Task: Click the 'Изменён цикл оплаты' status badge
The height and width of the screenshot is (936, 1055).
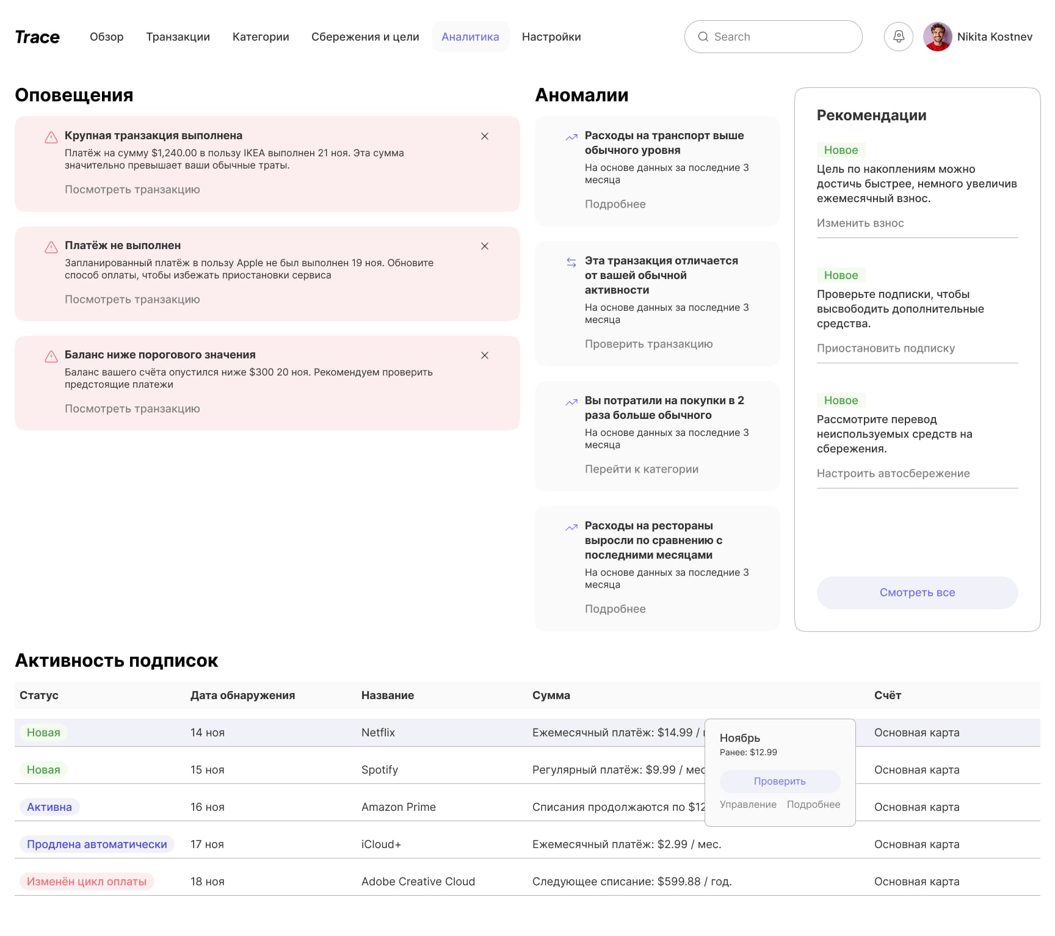Action: (87, 882)
